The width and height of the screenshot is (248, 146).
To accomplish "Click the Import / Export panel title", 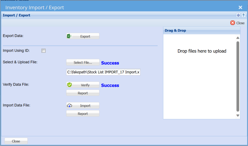I will click(16, 15).
